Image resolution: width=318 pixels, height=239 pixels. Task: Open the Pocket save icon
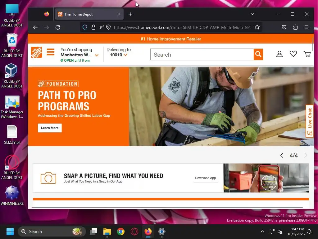(284, 27)
